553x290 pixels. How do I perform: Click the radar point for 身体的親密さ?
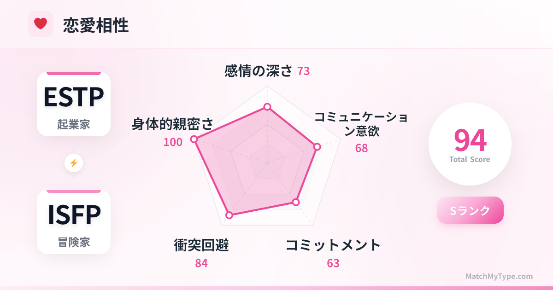coord(194,139)
